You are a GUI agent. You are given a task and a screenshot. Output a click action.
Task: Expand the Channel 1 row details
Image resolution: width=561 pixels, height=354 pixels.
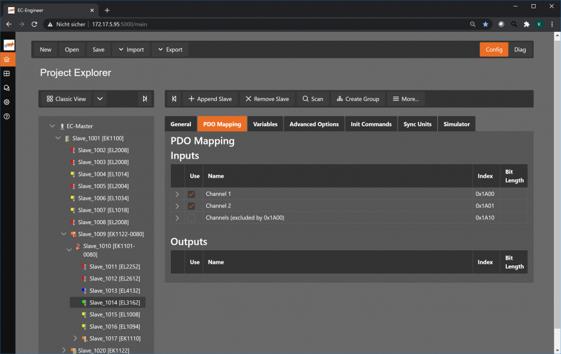(x=177, y=194)
